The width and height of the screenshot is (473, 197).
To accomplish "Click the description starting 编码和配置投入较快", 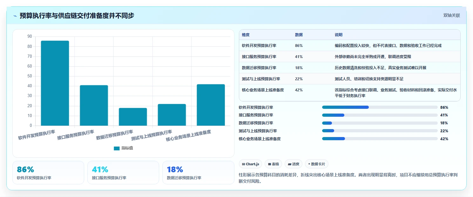I will tap(388, 46).
